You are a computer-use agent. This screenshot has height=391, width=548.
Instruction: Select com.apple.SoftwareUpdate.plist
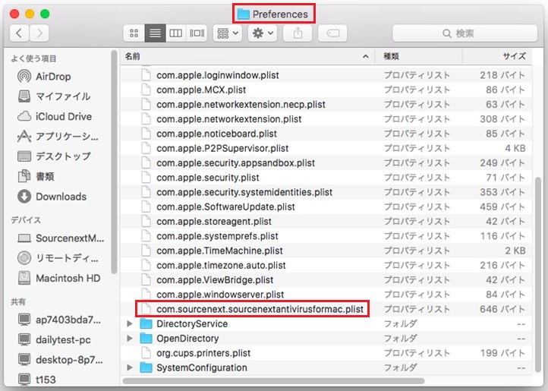click(x=225, y=207)
